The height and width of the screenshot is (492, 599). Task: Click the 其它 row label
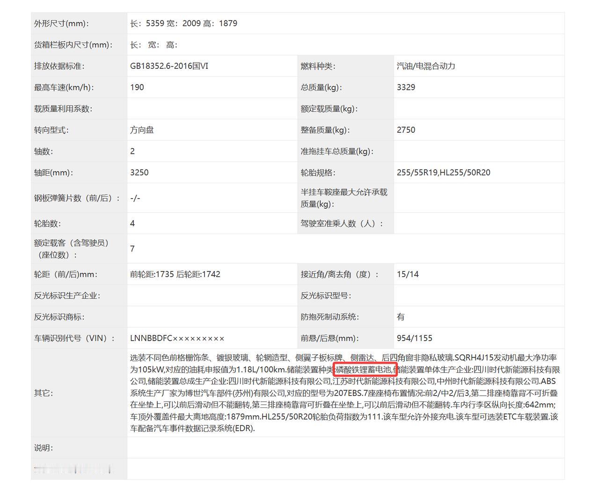pos(44,393)
